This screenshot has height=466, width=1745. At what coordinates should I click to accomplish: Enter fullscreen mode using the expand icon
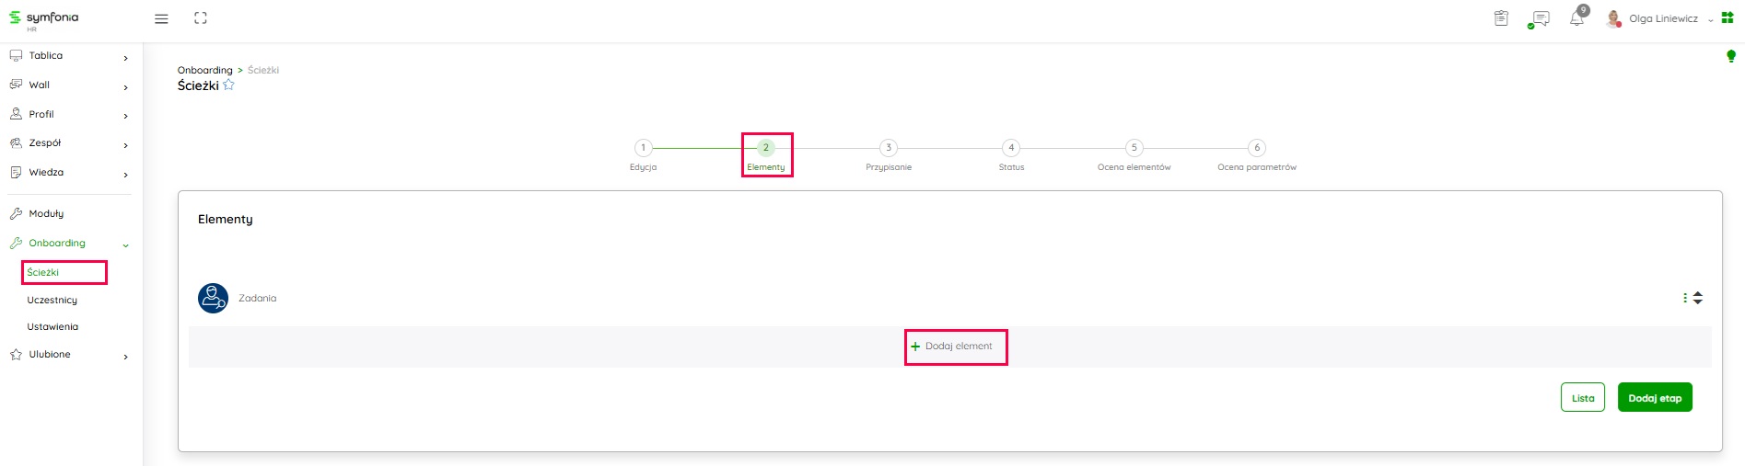[x=201, y=18]
